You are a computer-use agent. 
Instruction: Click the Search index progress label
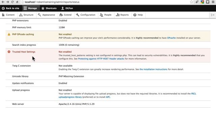pyautogui.click(x=24, y=45)
